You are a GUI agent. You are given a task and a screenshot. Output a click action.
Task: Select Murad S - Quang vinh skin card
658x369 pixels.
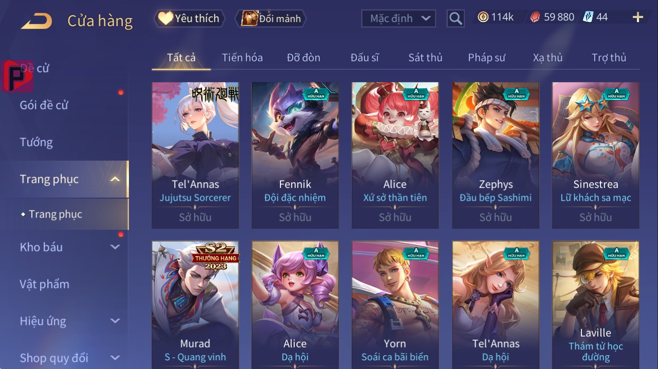click(195, 305)
